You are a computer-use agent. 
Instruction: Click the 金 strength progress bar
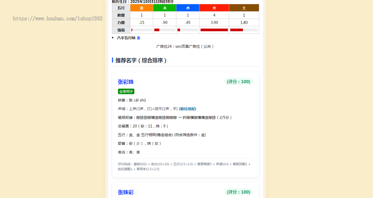(142, 30)
